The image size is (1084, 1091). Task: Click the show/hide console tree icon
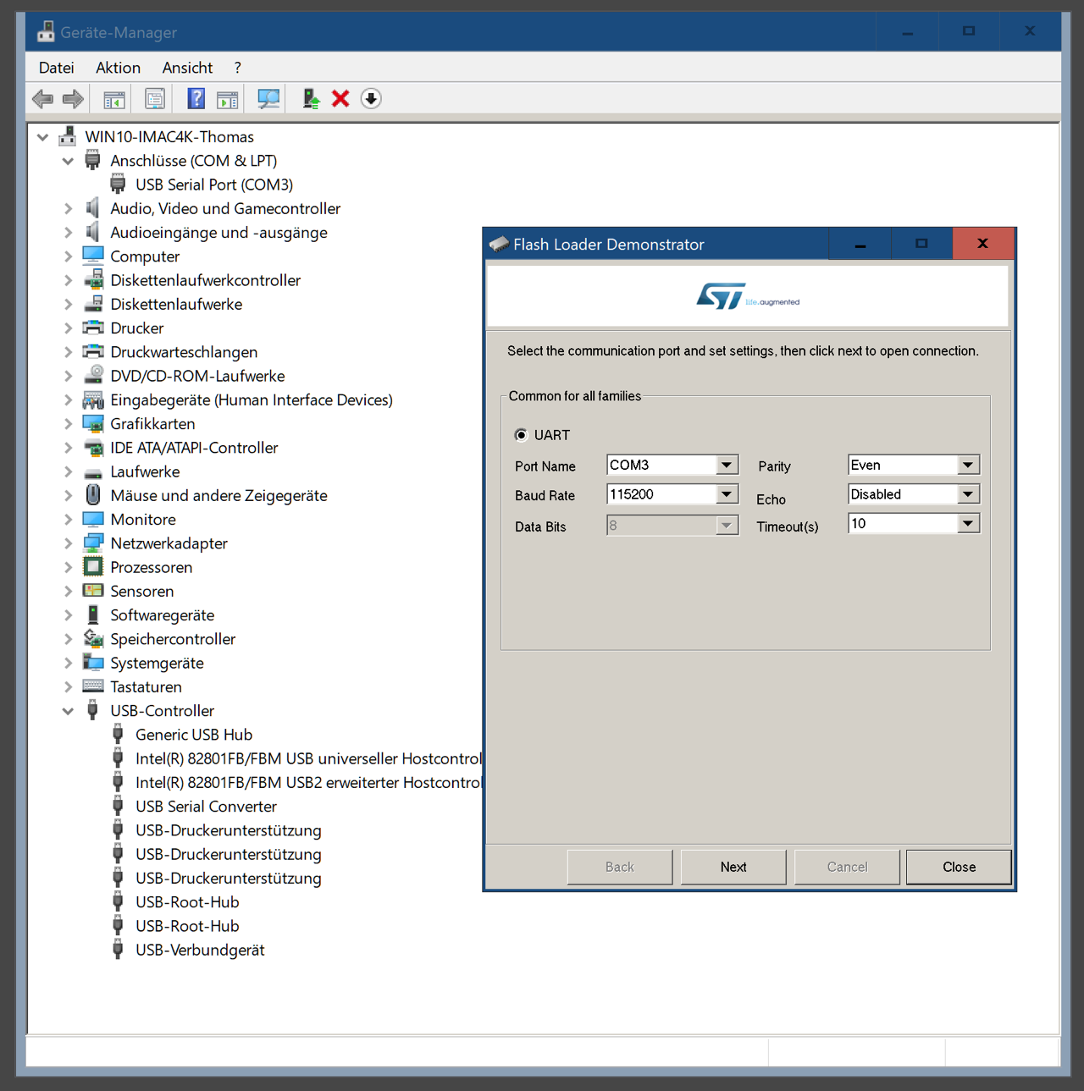coord(114,99)
